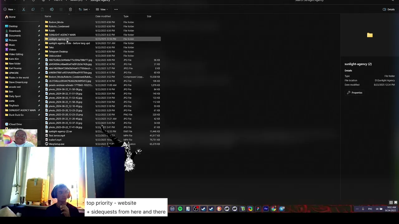Switch to details list view icon bottom-right

coord(391,203)
